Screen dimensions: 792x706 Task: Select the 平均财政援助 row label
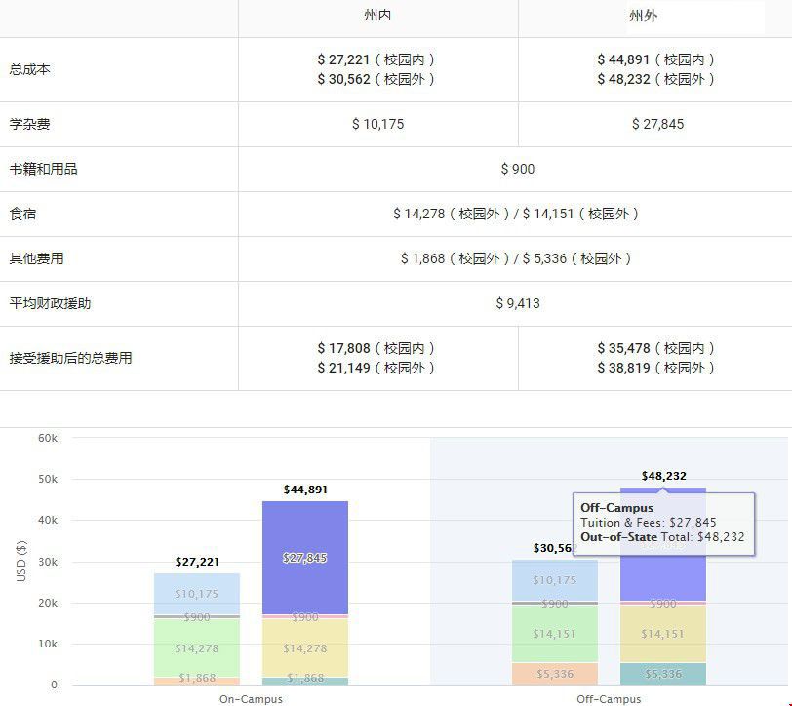click(50, 303)
